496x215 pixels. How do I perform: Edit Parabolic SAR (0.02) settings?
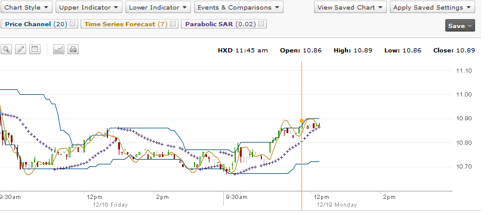(220, 24)
